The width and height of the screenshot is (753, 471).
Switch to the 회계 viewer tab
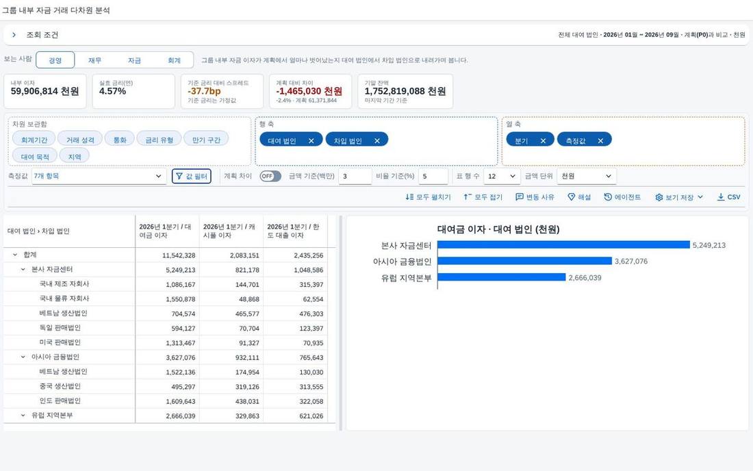(x=174, y=60)
